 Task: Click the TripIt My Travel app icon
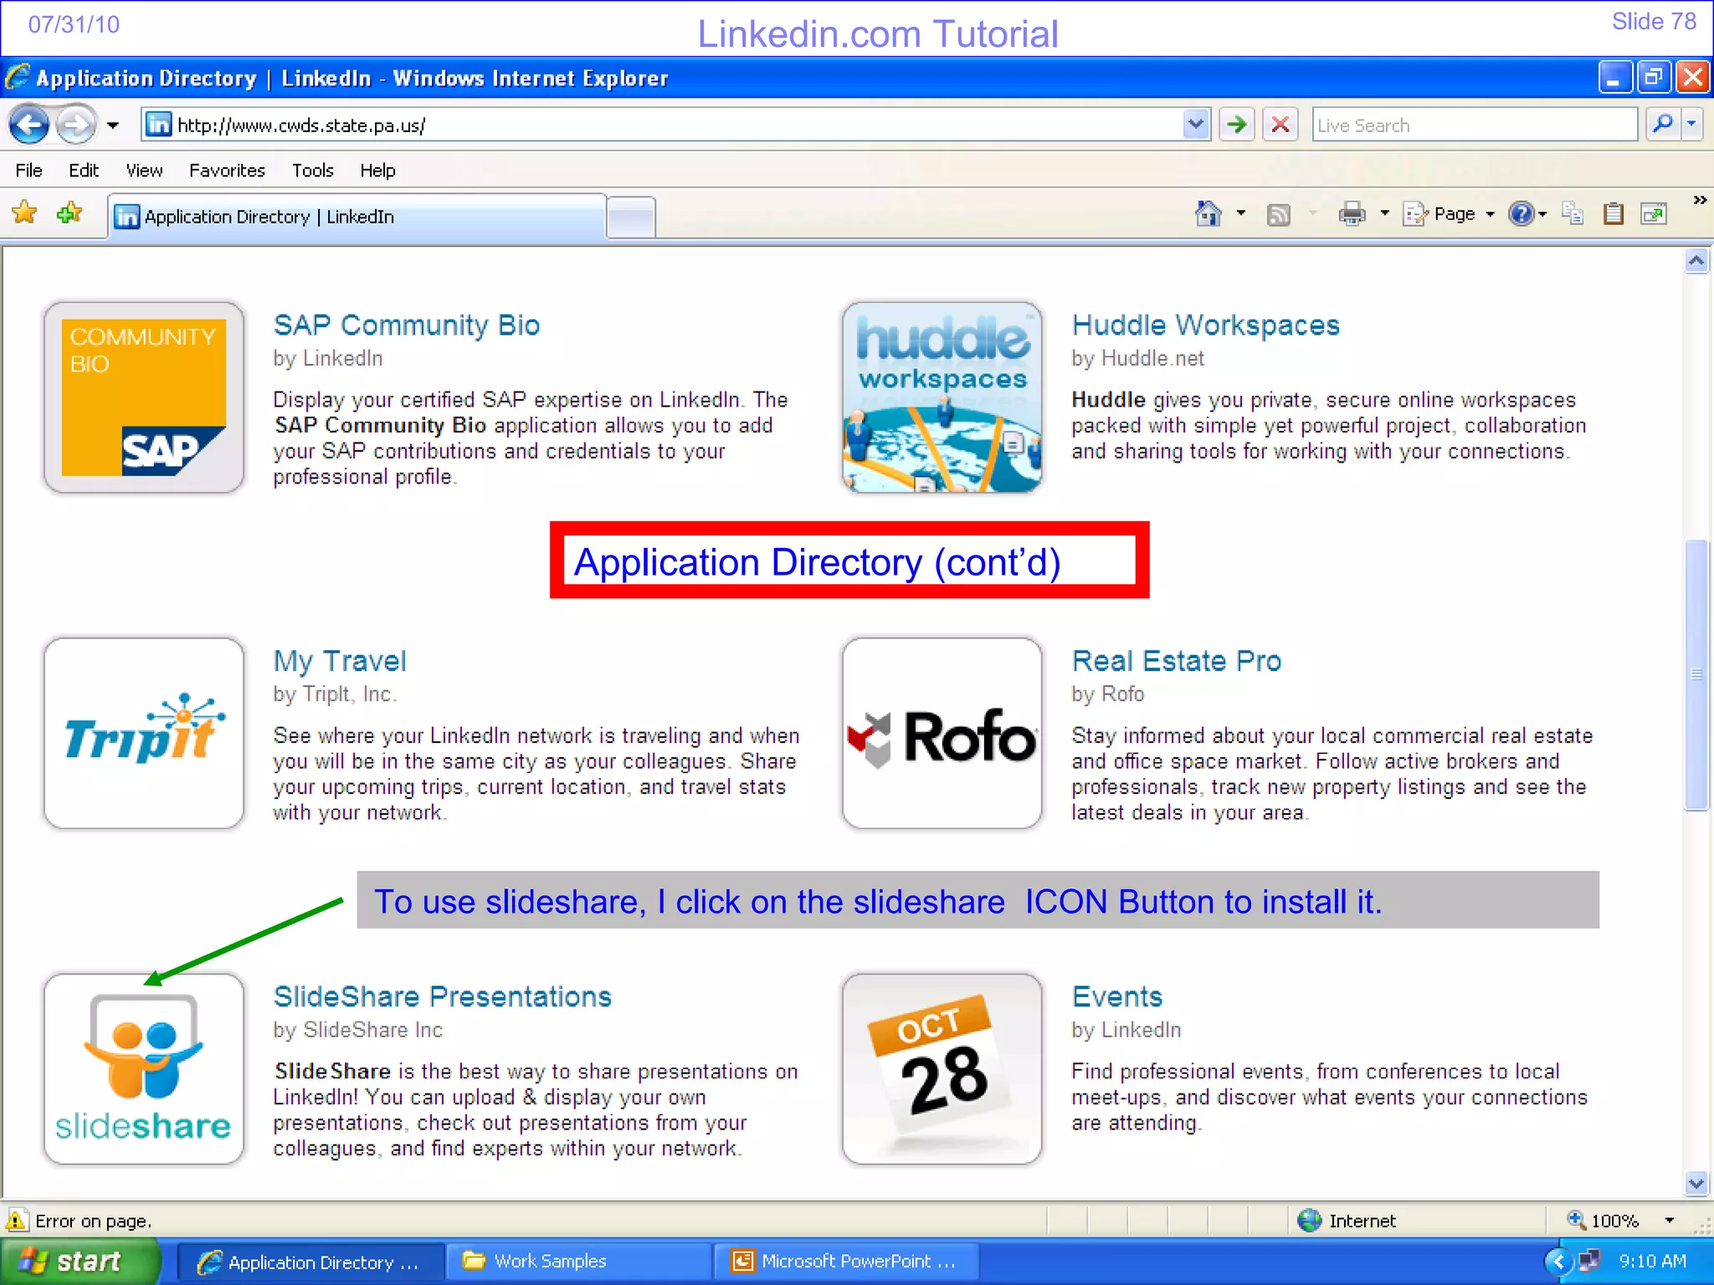point(144,734)
